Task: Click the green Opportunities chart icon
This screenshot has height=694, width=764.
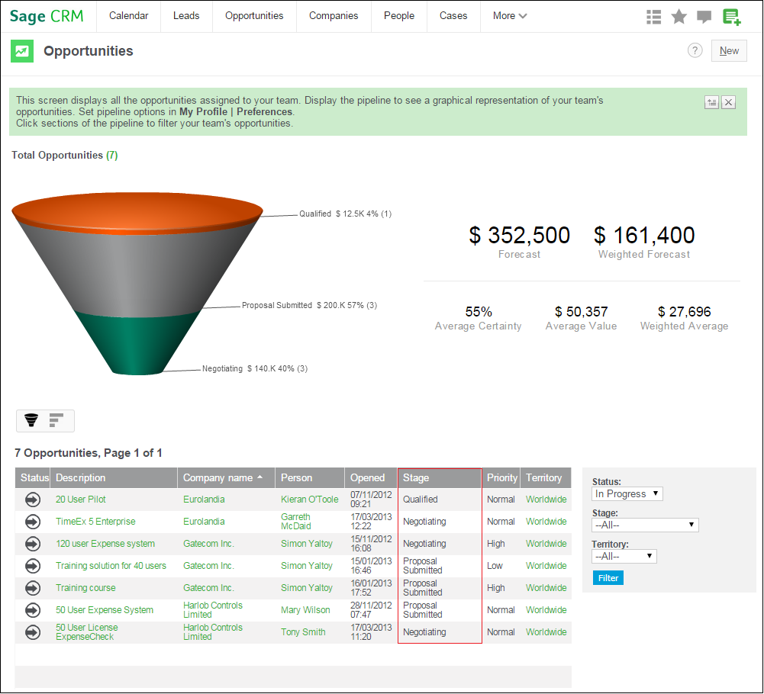Action: pos(22,51)
